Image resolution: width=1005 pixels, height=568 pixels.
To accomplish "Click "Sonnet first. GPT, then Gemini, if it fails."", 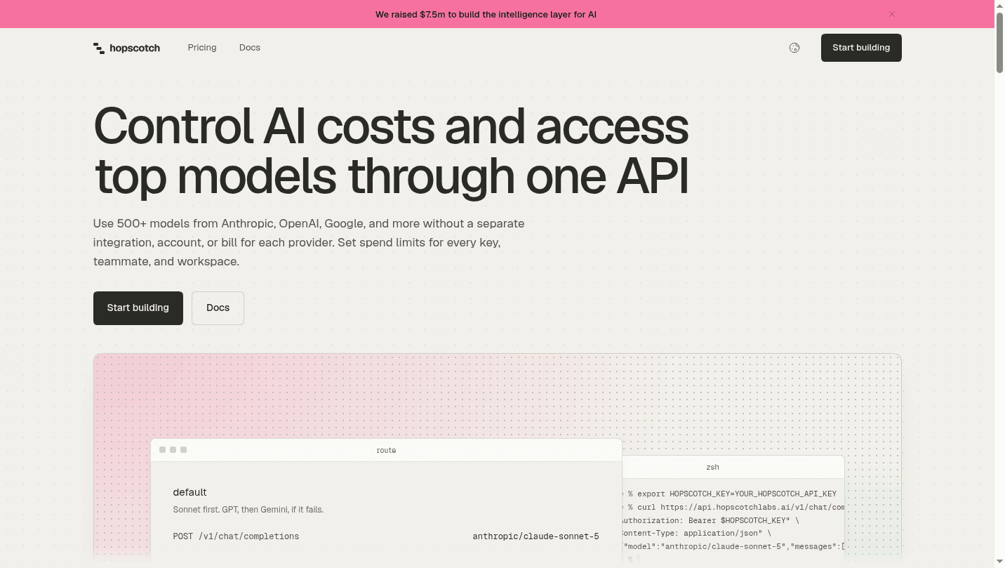I will click(x=248, y=510).
